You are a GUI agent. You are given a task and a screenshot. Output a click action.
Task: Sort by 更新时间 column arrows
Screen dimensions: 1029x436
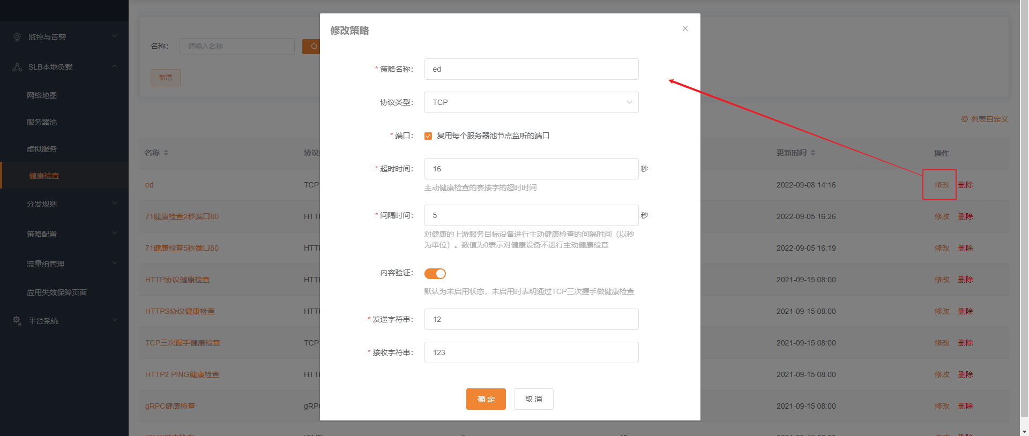813,153
